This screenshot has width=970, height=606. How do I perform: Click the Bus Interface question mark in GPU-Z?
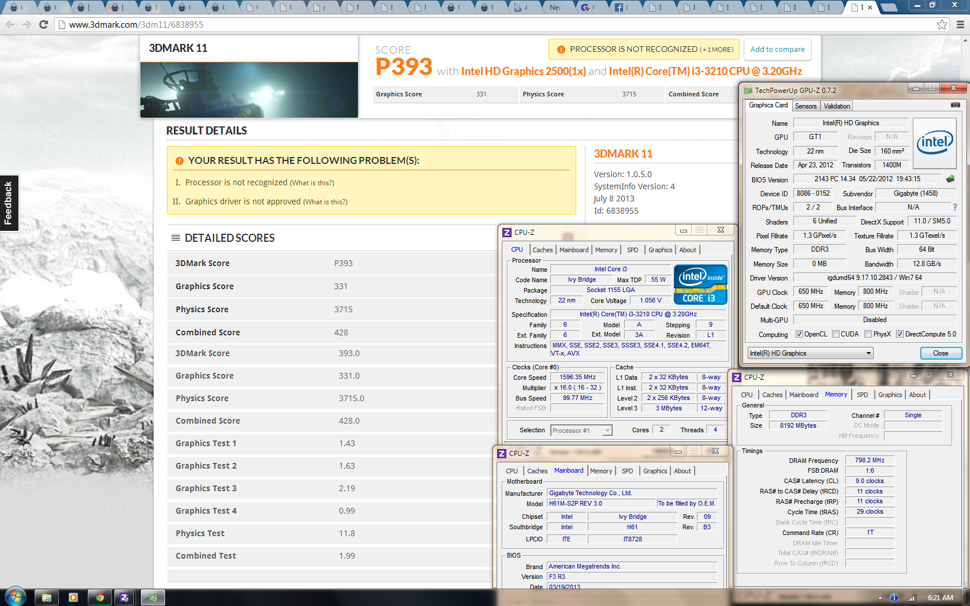pyautogui.click(x=954, y=207)
